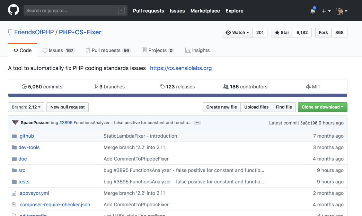Fork the repository
Screen dimensions: 362x216
(x=324, y=33)
